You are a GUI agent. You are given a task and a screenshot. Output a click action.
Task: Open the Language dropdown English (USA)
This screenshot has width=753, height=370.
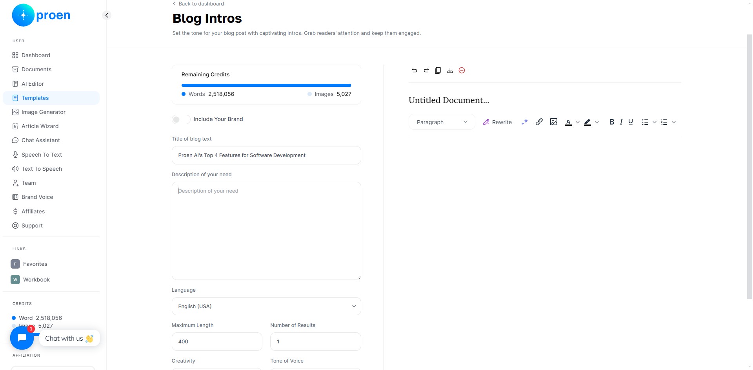pyautogui.click(x=266, y=306)
